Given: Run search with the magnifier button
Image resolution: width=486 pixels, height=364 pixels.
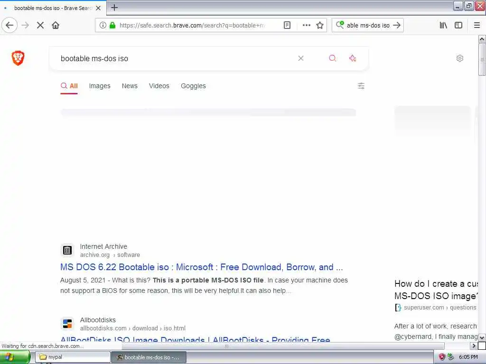Looking at the screenshot, I should pyautogui.click(x=332, y=58).
